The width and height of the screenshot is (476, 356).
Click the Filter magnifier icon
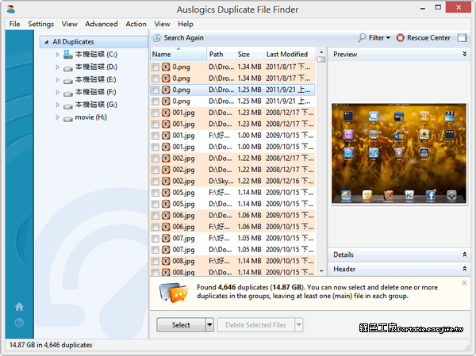[362, 37]
